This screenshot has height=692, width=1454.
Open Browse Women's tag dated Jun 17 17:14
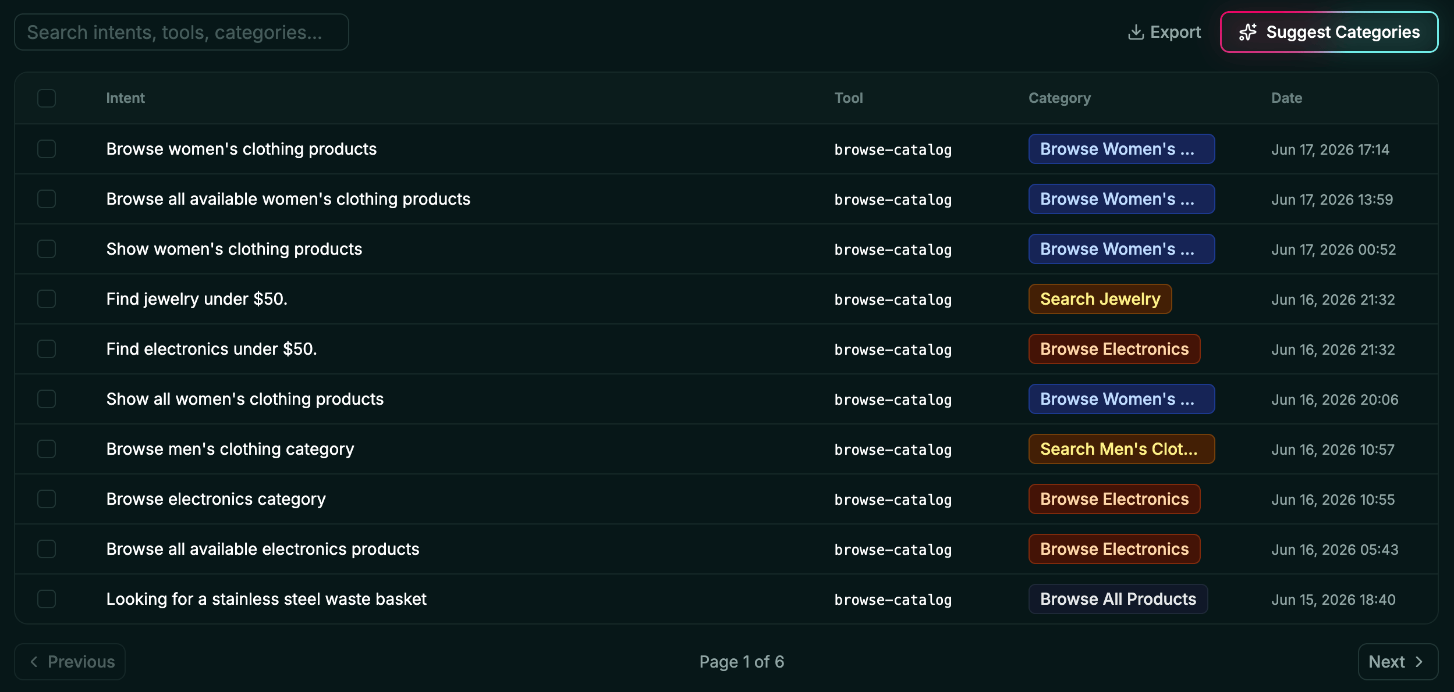pos(1121,149)
